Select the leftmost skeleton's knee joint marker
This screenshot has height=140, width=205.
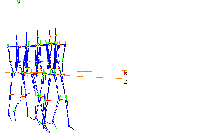point(11,94)
